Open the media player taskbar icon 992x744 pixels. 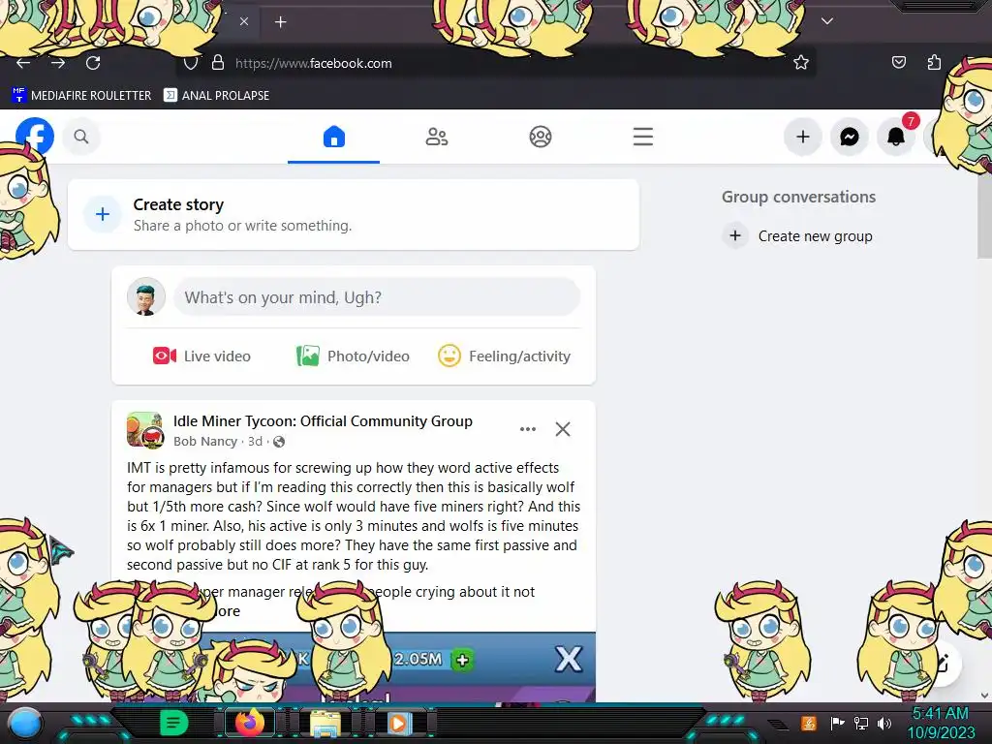click(x=399, y=723)
